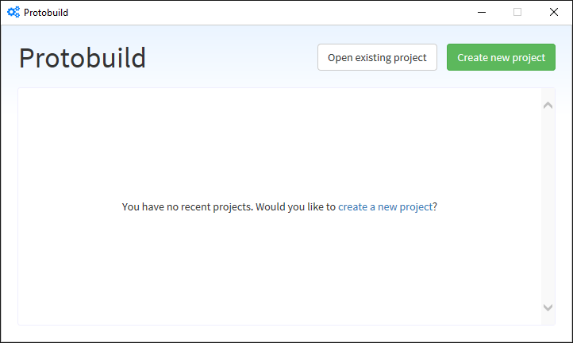
Task: Minimize the Protobuild window
Action: point(482,12)
